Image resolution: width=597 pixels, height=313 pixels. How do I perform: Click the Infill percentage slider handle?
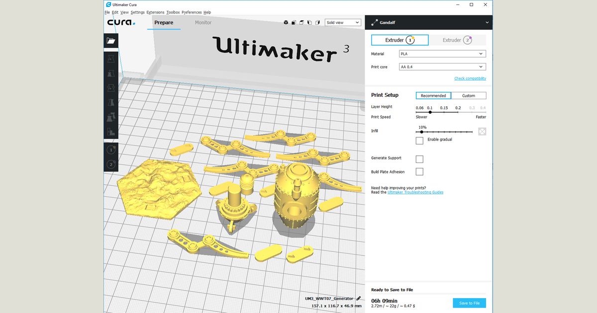(x=422, y=132)
